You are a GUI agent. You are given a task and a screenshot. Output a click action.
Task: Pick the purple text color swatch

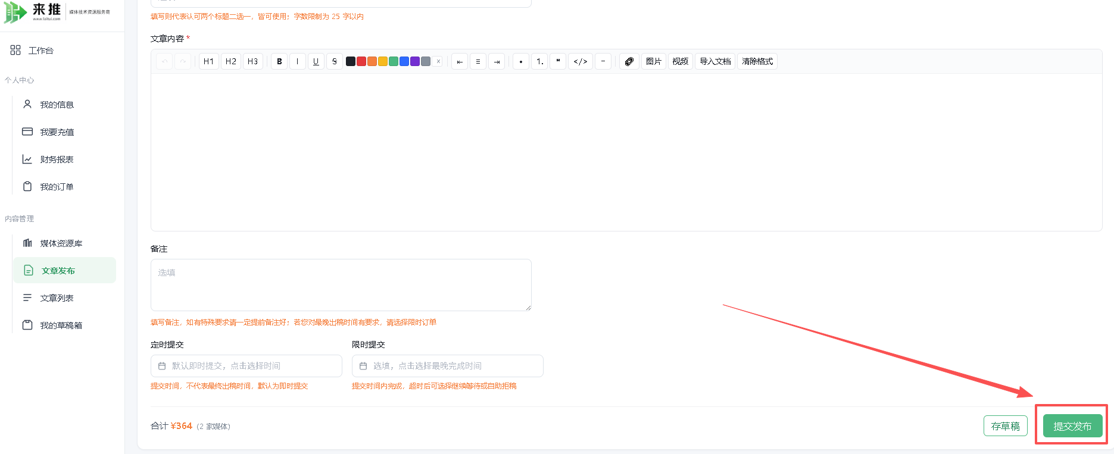pyautogui.click(x=415, y=61)
